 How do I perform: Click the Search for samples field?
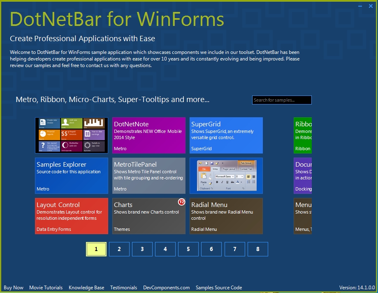[x=282, y=100]
